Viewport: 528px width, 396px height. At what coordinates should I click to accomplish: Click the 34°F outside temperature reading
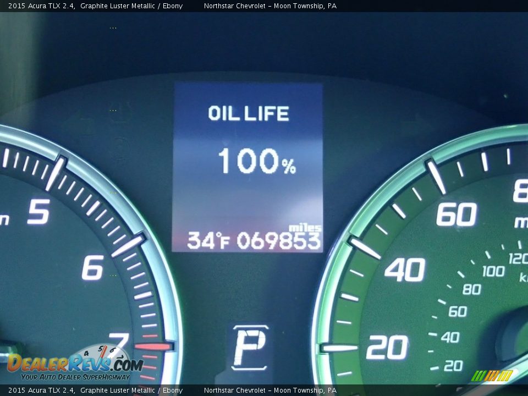click(208, 241)
